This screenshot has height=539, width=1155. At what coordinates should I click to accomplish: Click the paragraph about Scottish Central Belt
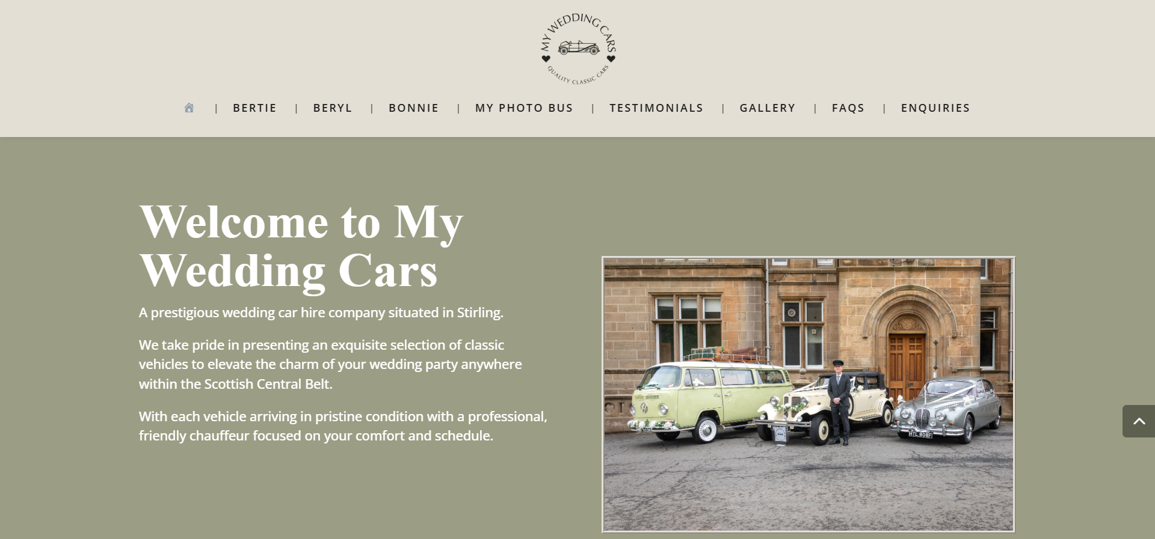(330, 365)
